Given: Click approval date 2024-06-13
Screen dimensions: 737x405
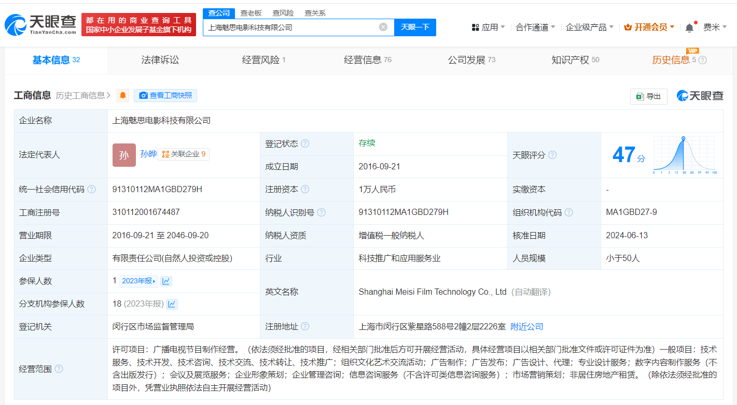Looking at the screenshot, I should click(627, 235).
